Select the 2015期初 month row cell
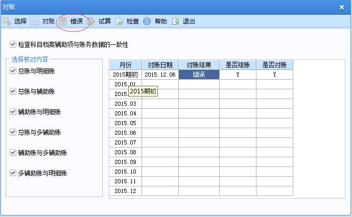Screen dimensions: 352x217 click(125, 75)
